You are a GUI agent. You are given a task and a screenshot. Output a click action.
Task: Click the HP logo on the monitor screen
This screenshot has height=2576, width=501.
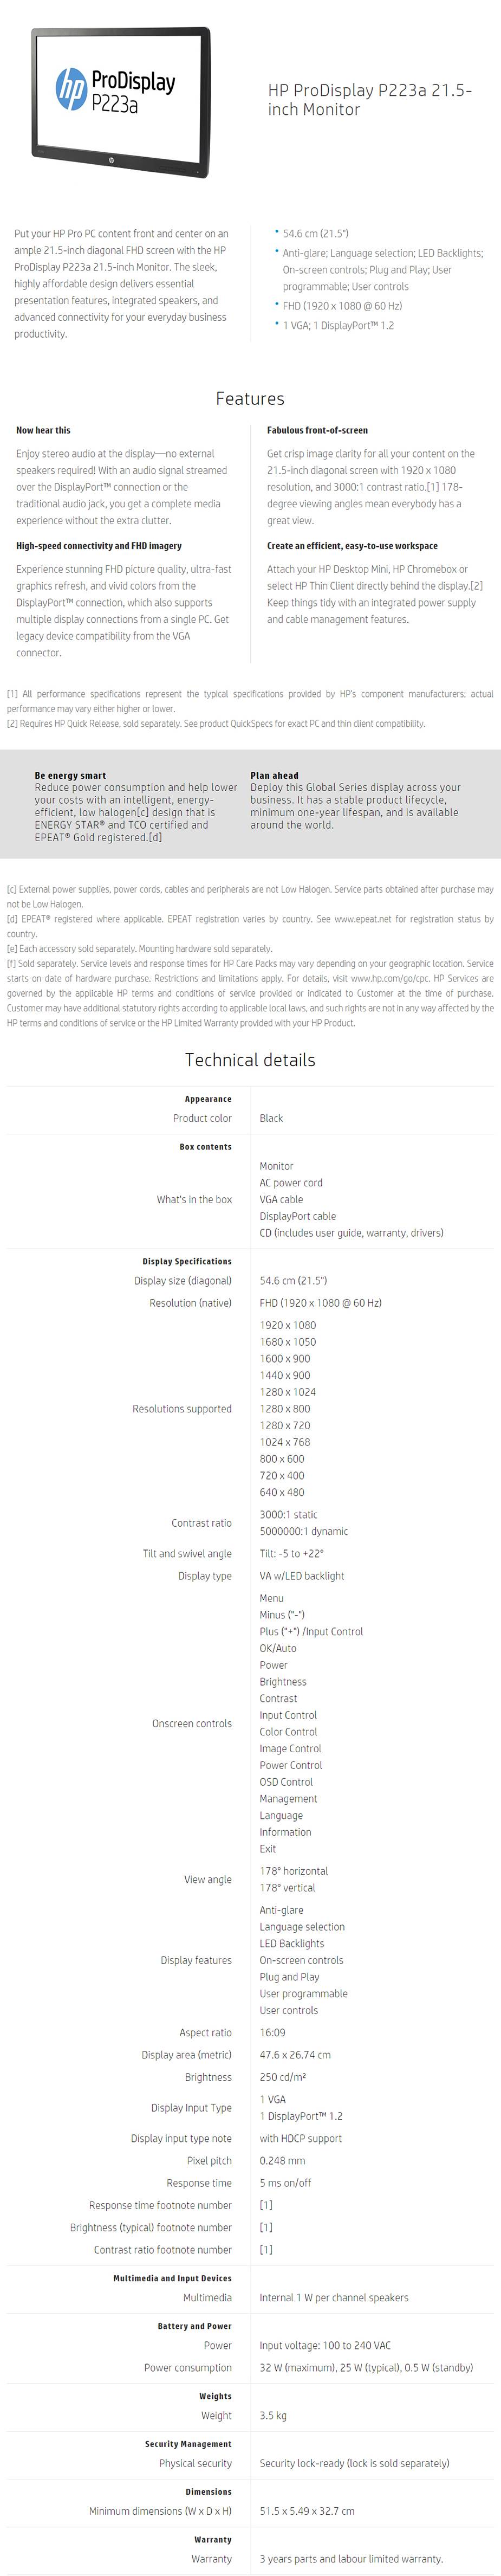[x=70, y=89]
